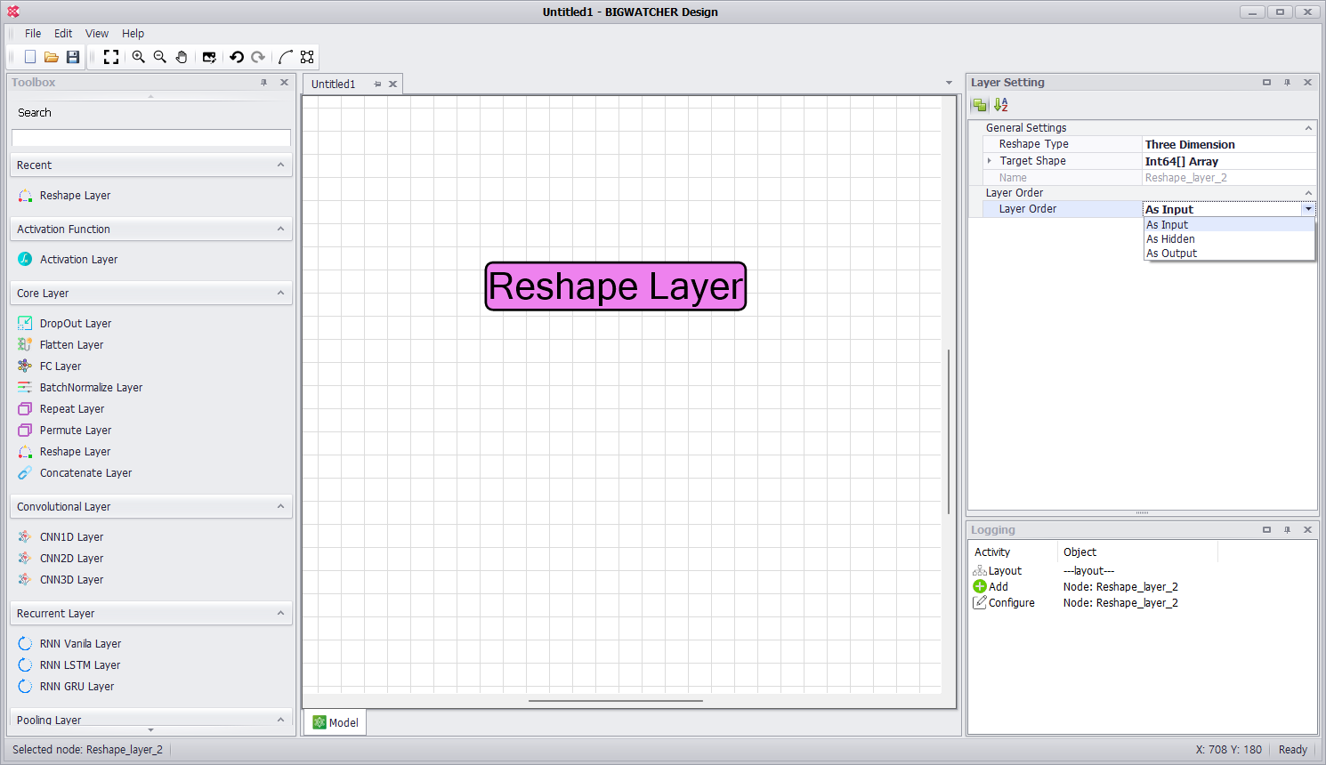
Task: Click the Undo arrow icon
Action: (237, 57)
